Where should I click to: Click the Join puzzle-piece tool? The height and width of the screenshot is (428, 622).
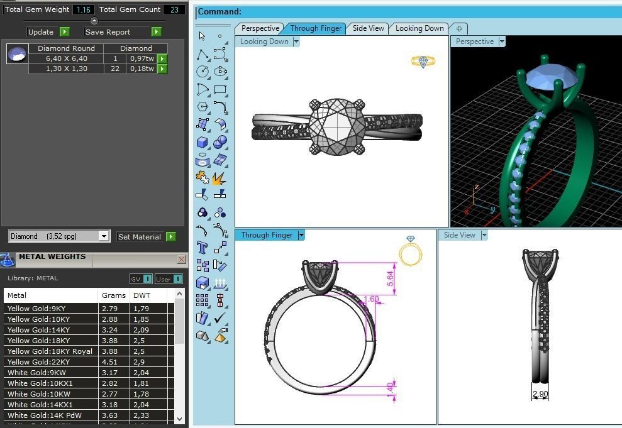203,178
